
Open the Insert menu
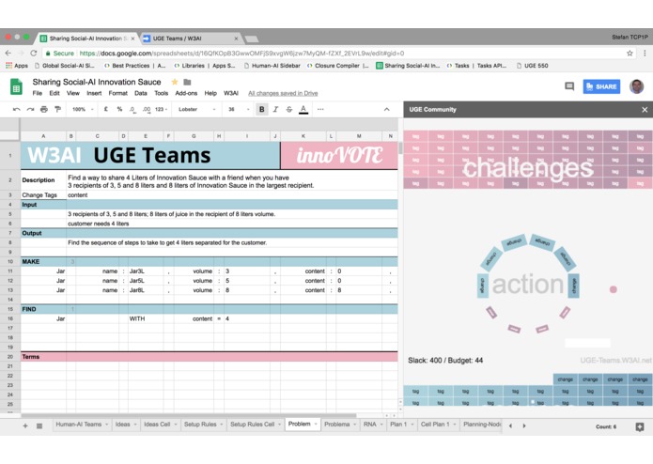click(x=94, y=93)
